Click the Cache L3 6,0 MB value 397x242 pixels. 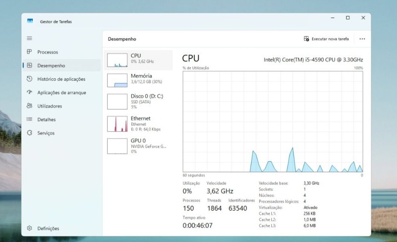(x=310, y=226)
